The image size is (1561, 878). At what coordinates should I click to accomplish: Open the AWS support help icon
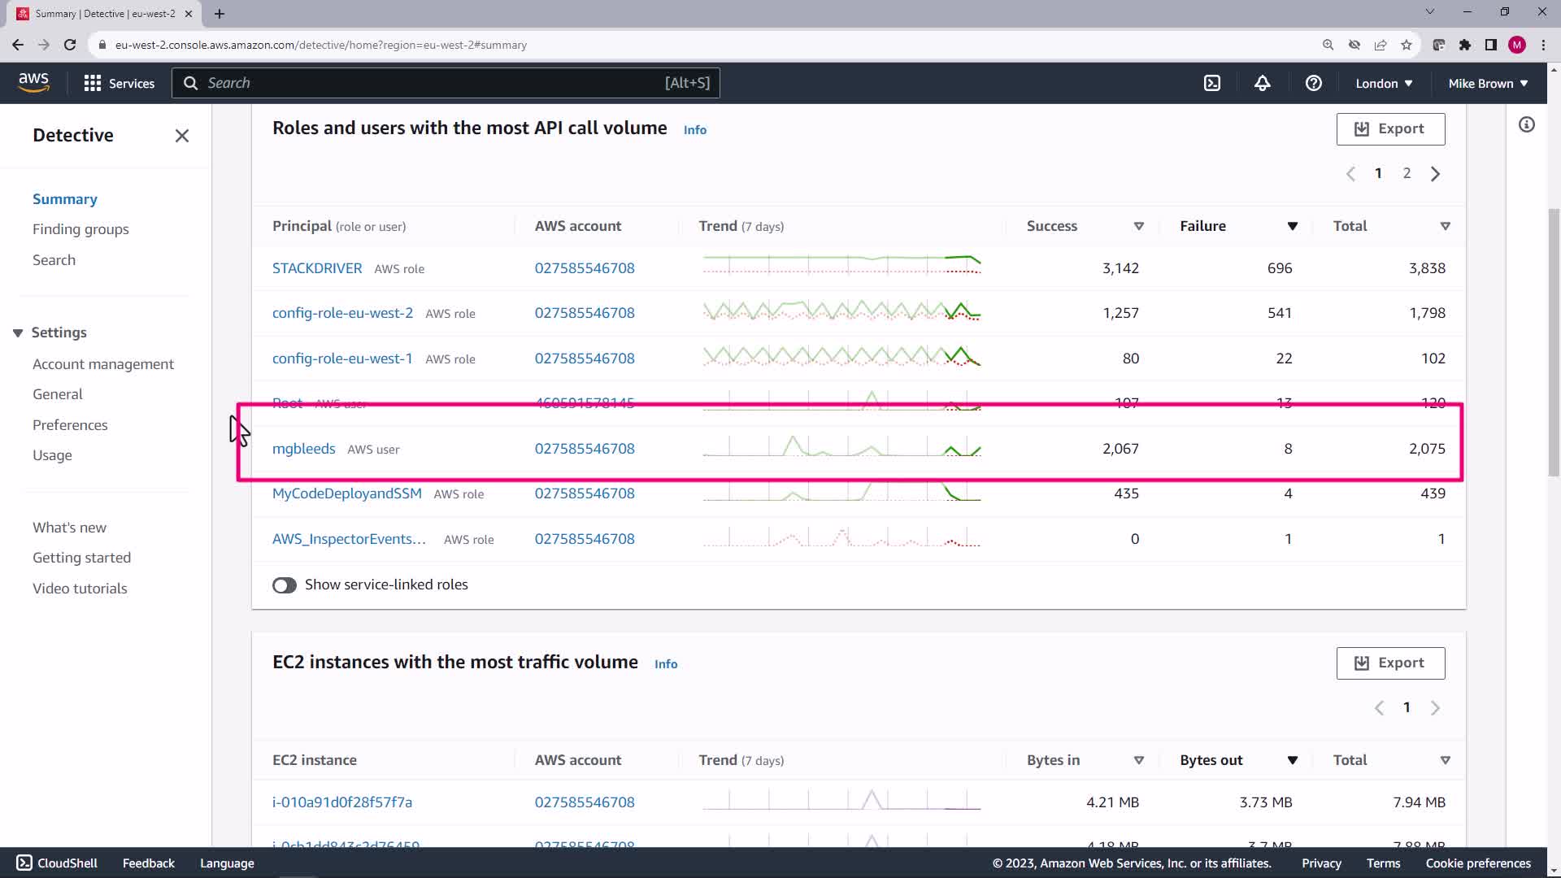click(1313, 83)
